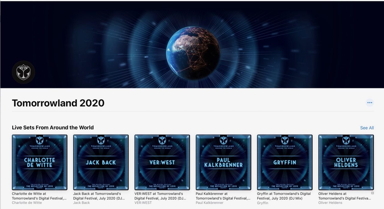The width and height of the screenshot is (384, 209).
Task: Open artist page for Charlotte de Witte
Action: [x=27, y=203]
